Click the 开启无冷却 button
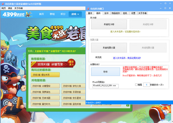This screenshot has width=173, height=123. [x=109, y=24]
